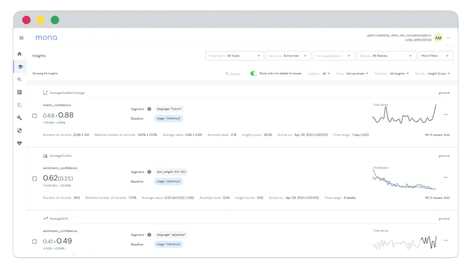Image resolution: width=471 pixels, height=272 pixels.
Task: Go to the Home page in the sidebar
Action: [x=20, y=54]
